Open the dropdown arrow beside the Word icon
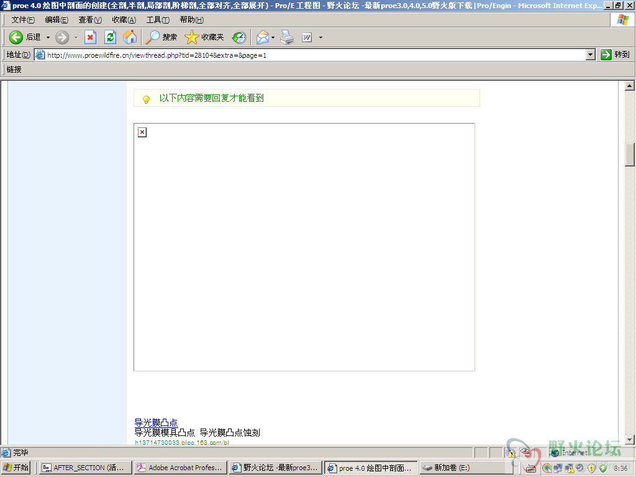 click(x=320, y=37)
